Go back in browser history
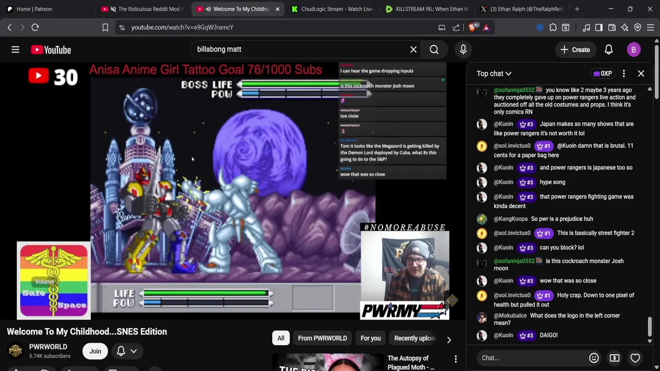 click(x=9, y=27)
